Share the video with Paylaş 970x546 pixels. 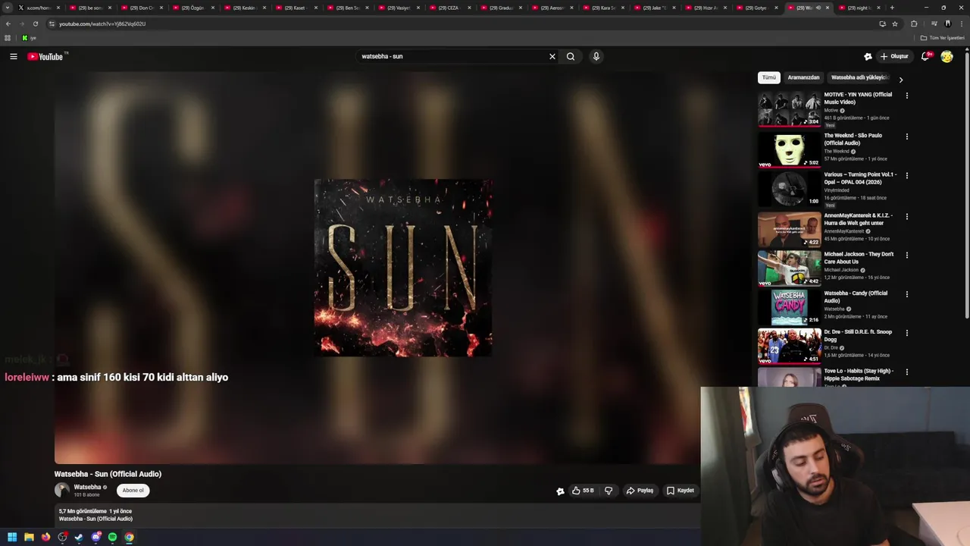click(x=640, y=491)
